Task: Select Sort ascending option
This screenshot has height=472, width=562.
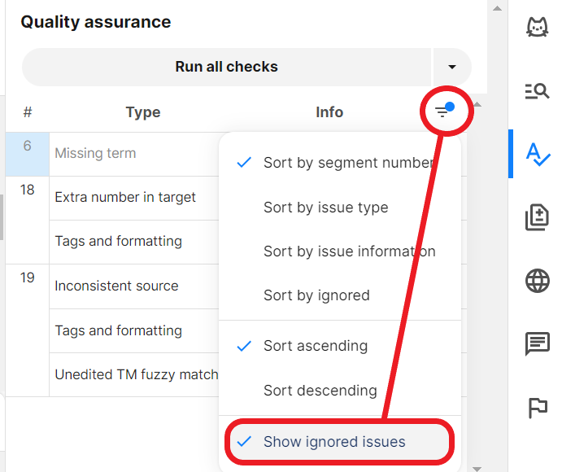Action: point(316,346)
